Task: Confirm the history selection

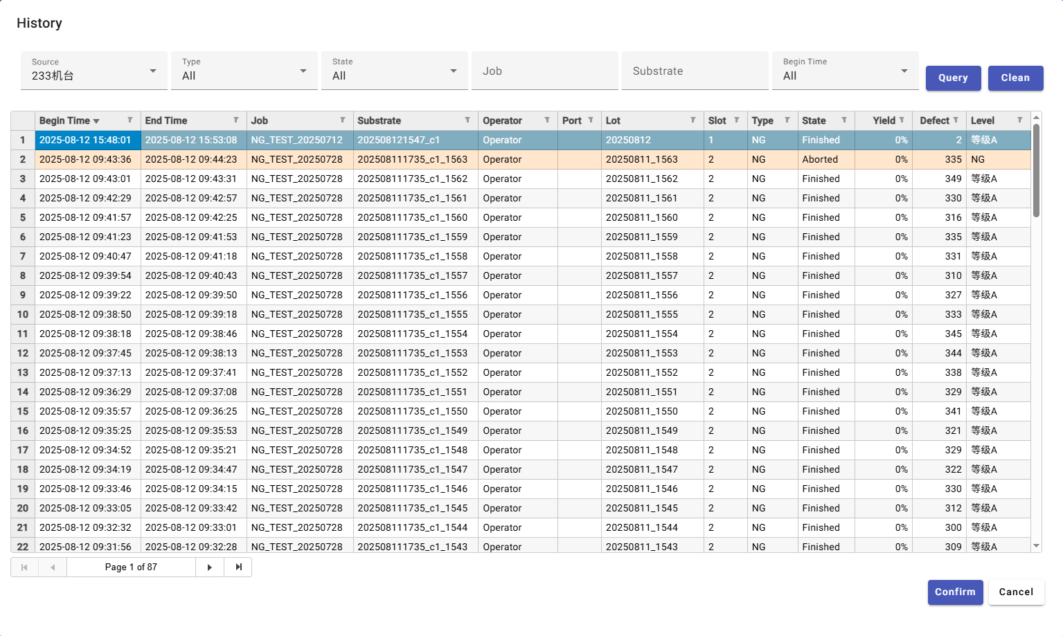Action: click(955, 592)
